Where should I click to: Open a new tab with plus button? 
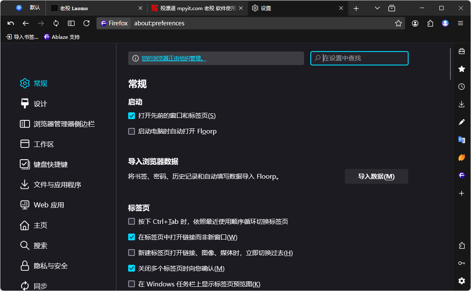[356, 8]
